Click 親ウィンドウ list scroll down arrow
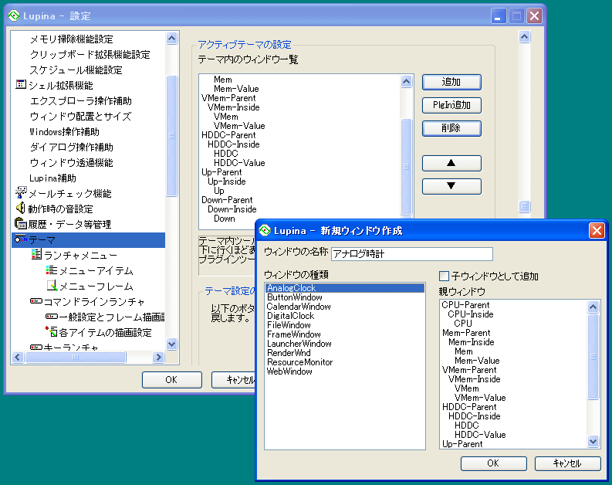 [593, 442]
